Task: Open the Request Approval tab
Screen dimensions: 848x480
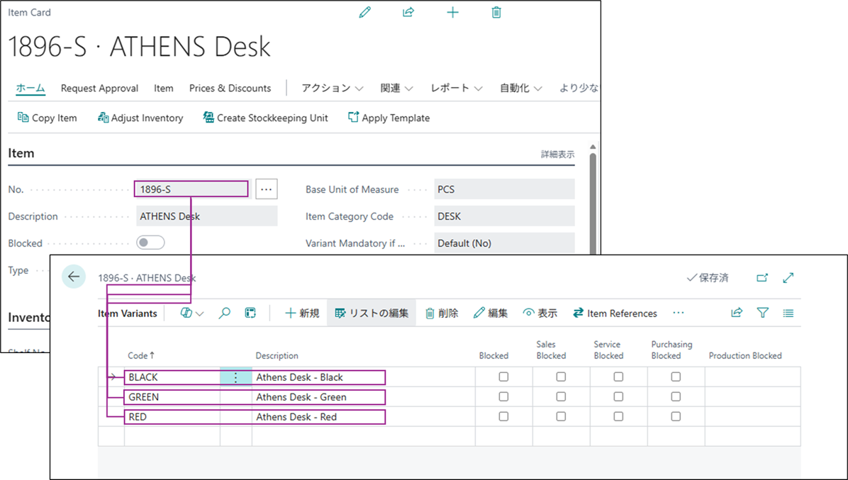Action: point(99,88)
